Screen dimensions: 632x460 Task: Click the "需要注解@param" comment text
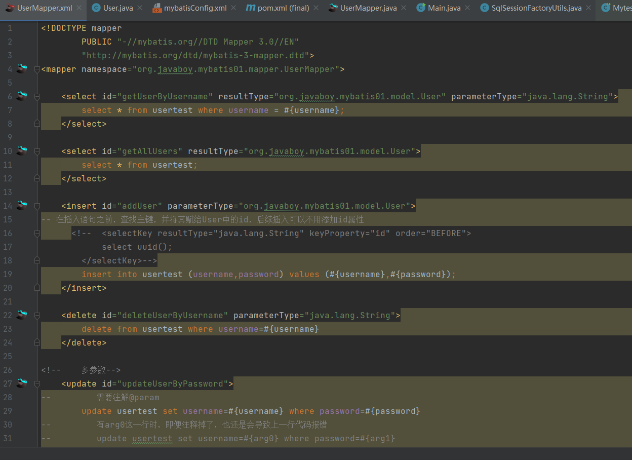tap(128, 397)
